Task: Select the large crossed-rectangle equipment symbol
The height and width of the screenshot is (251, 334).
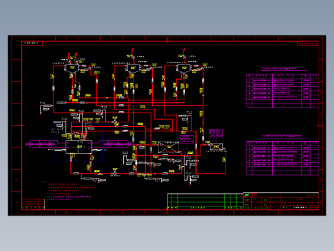Action: [x=168, y=147]
